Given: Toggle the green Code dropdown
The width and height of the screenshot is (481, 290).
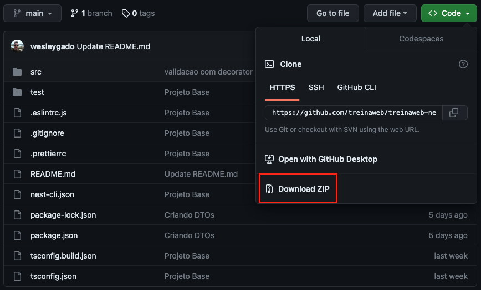Looking at the screenshot, I should pyautogui.click(x=448, y=13).
